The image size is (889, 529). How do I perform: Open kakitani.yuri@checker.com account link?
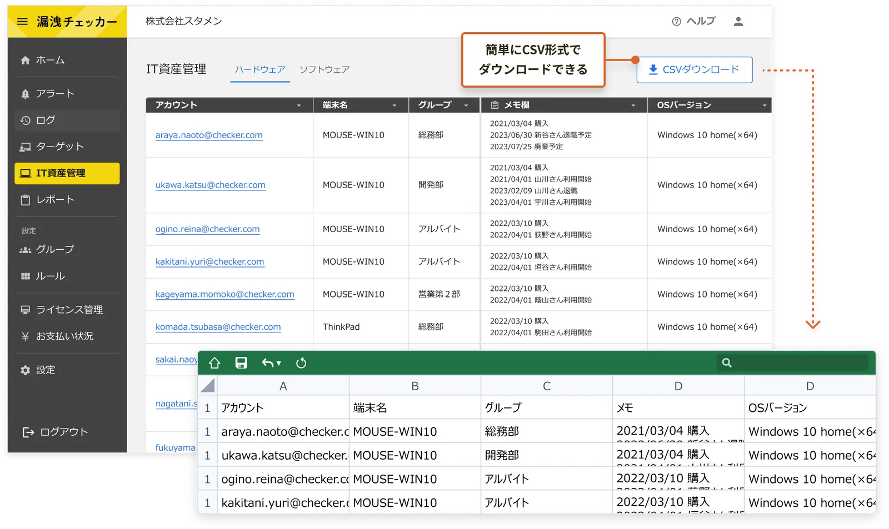[210, 261]
